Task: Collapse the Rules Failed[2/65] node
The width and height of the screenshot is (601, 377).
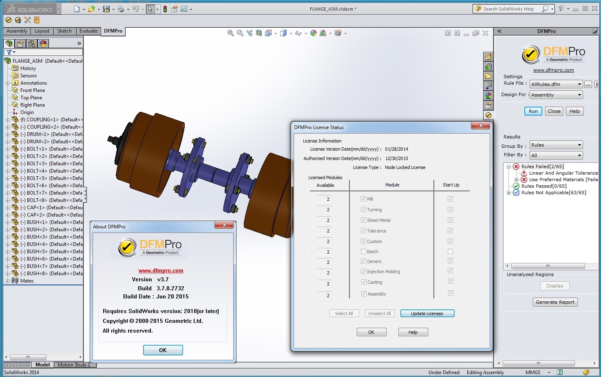Action: click(x=508, y=167)
